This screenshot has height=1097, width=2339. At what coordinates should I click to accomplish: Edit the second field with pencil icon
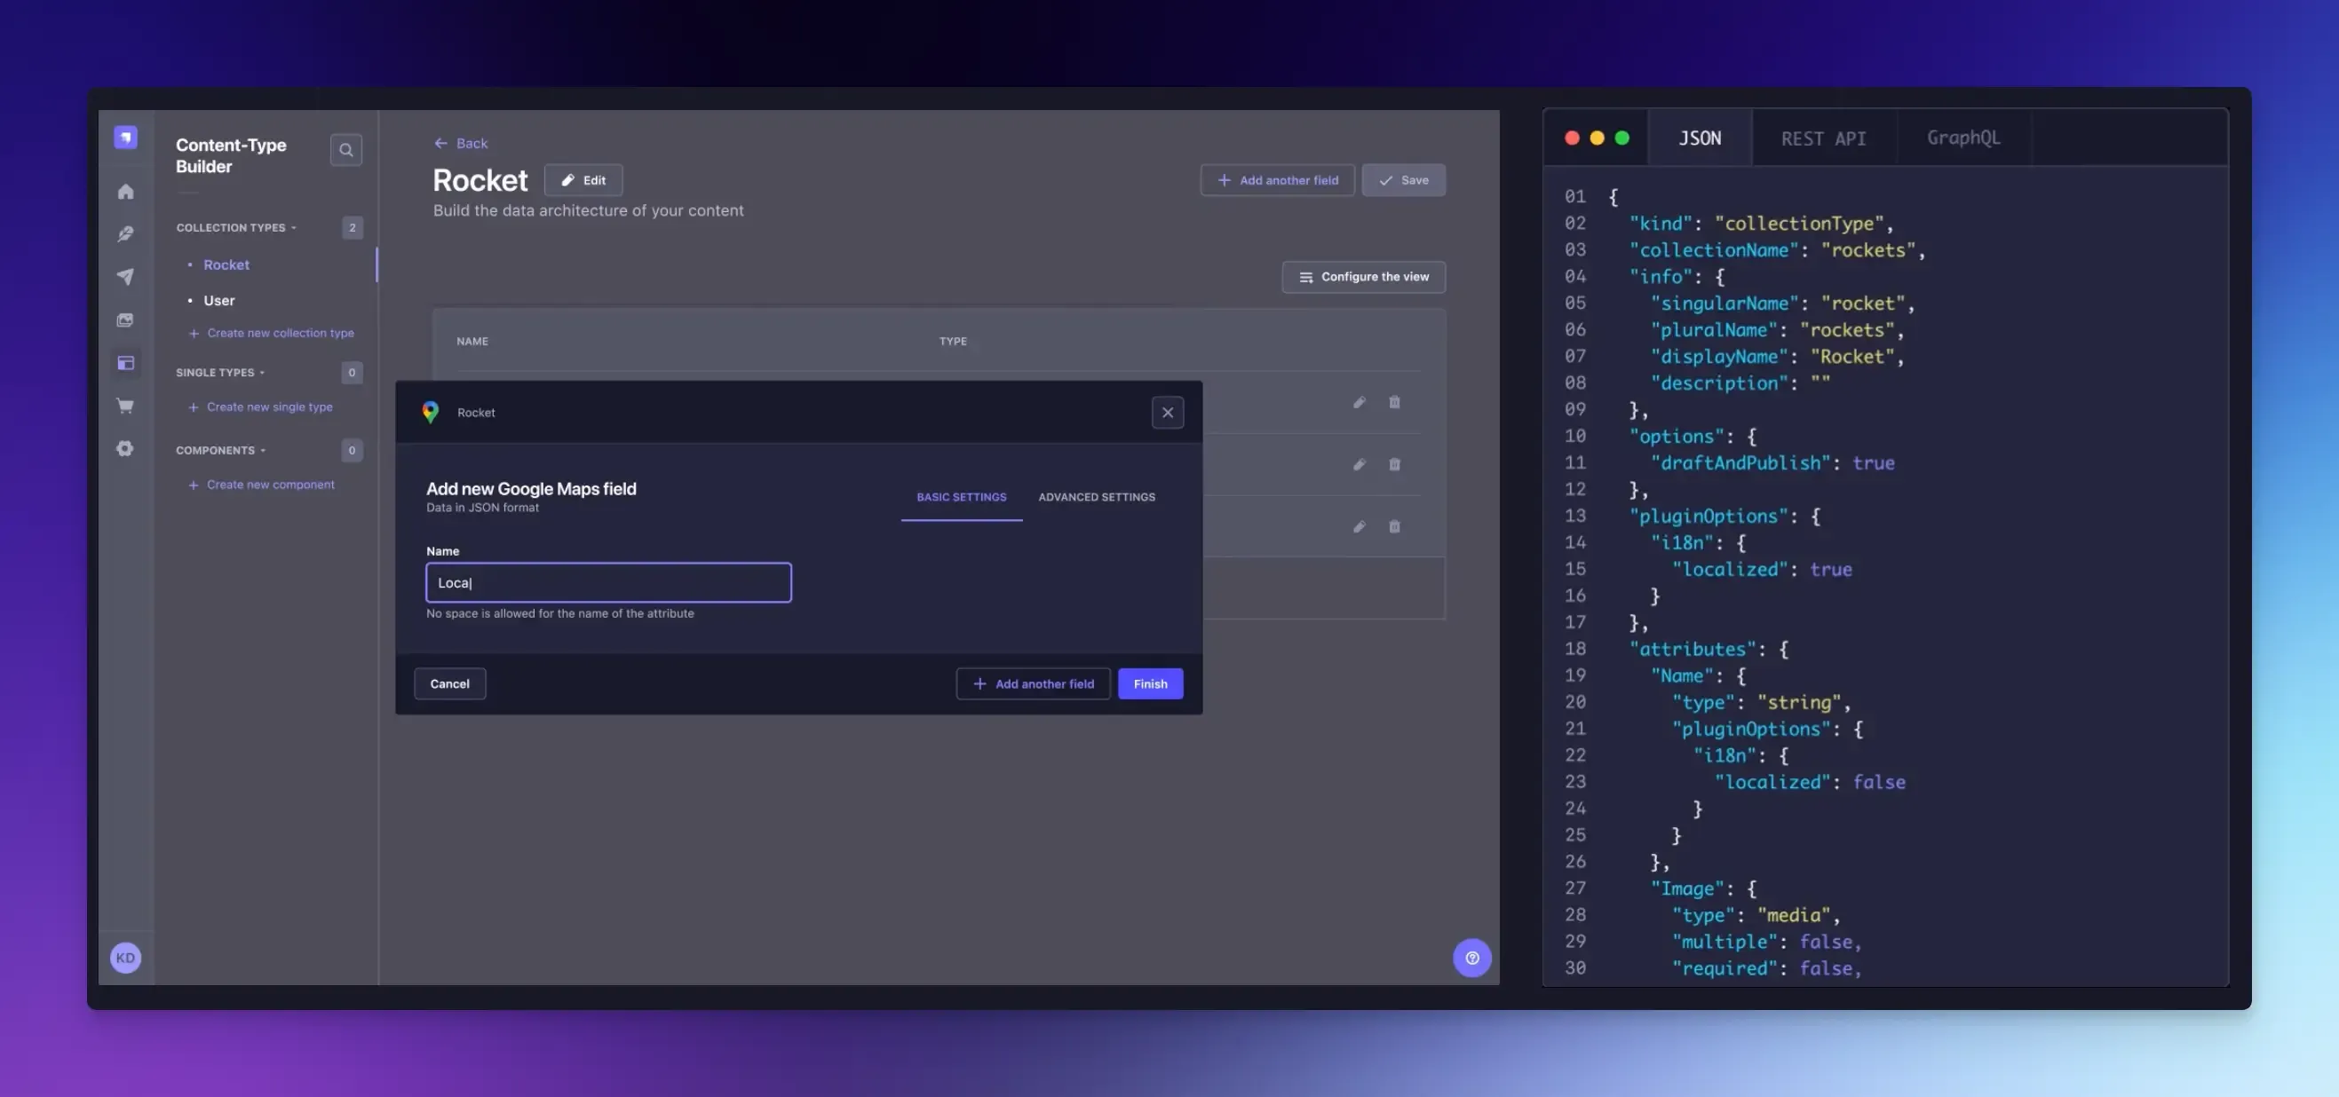pyautogui.click(x=1359, y=464)
